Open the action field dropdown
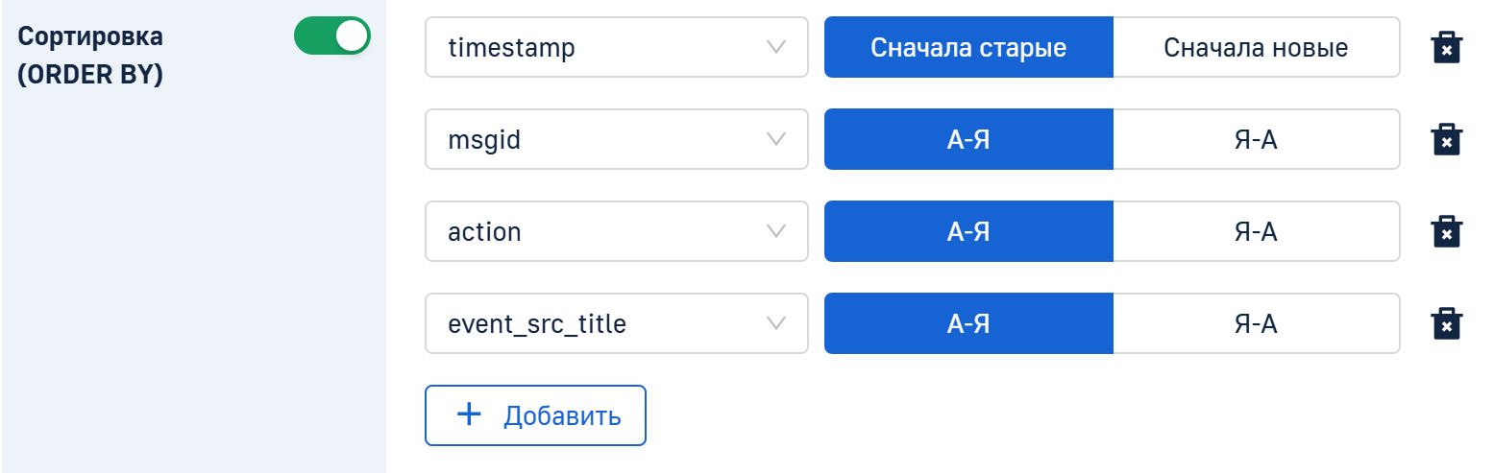Image resolution: width=1494 pixels, height=473 pixels. click(x=616, y=231)
